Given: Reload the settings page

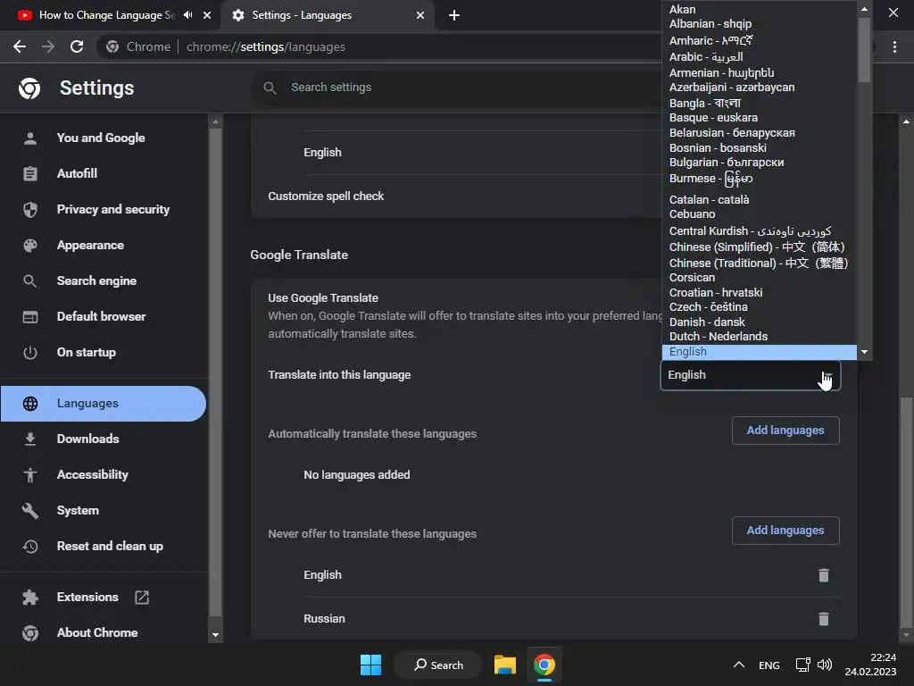Looking at the screenshot, I should click(x=77, y=46).
